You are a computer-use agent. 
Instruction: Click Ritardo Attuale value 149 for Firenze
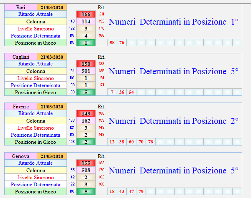click(86, 114)
